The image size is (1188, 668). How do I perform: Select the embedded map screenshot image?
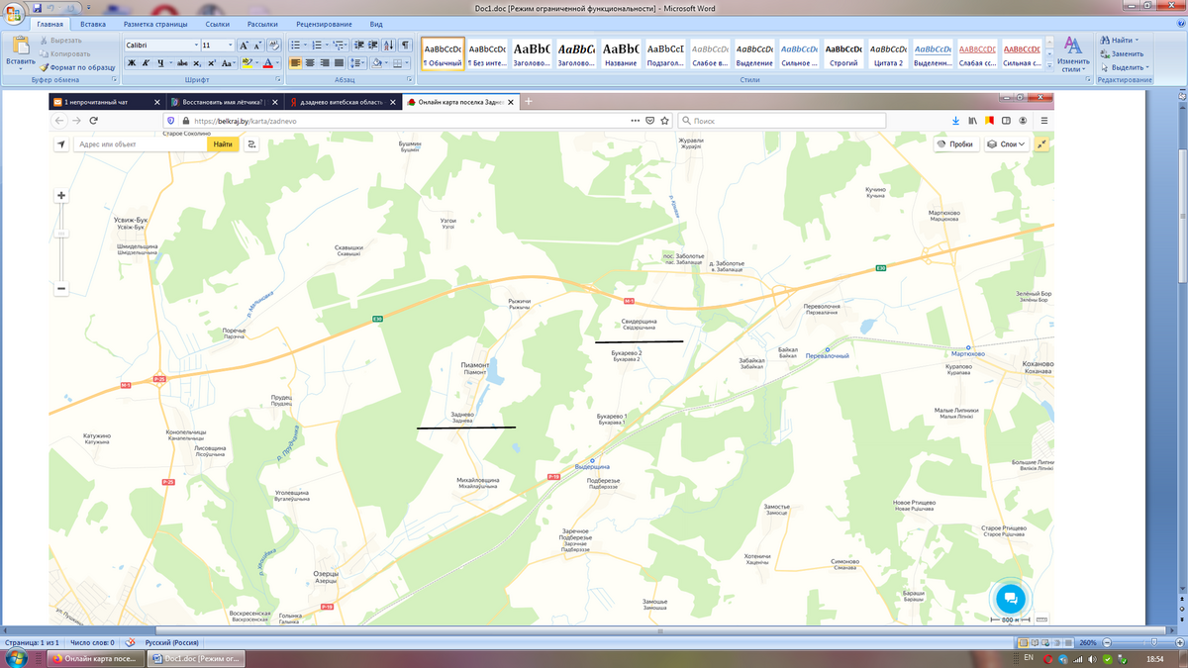551,359
